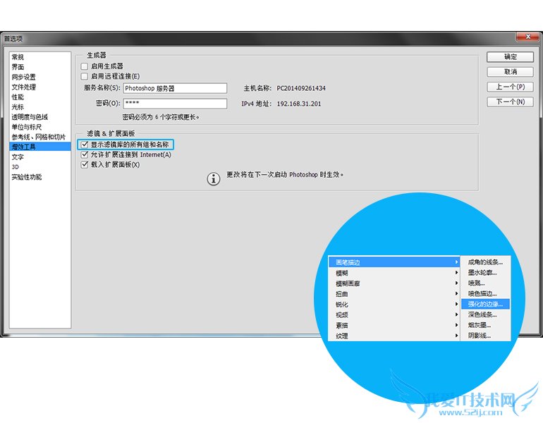Choose highlighted 强化的边缘... filter
Viewport: 543px width, 423px height.
click(x=485, y=304)
